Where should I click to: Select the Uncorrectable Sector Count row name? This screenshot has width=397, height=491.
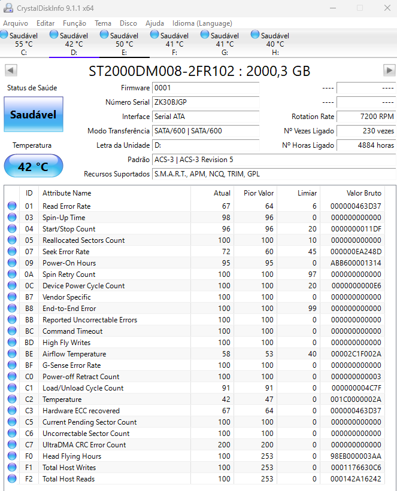point(86,434)
